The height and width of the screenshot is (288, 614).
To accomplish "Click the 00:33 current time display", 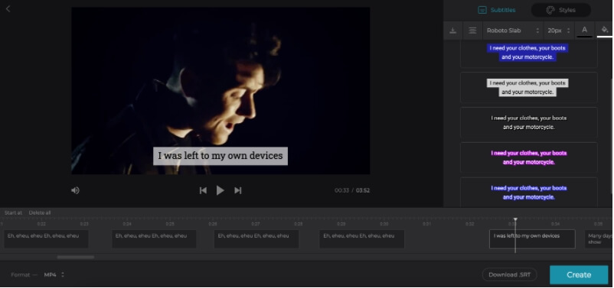I will [x=342, y=190].
